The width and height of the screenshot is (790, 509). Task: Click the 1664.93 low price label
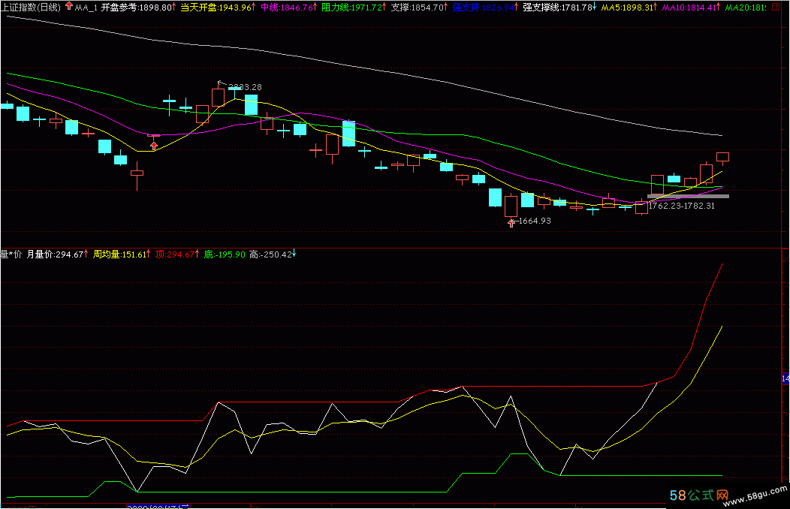pyautogui.click(x=535, y=221)
